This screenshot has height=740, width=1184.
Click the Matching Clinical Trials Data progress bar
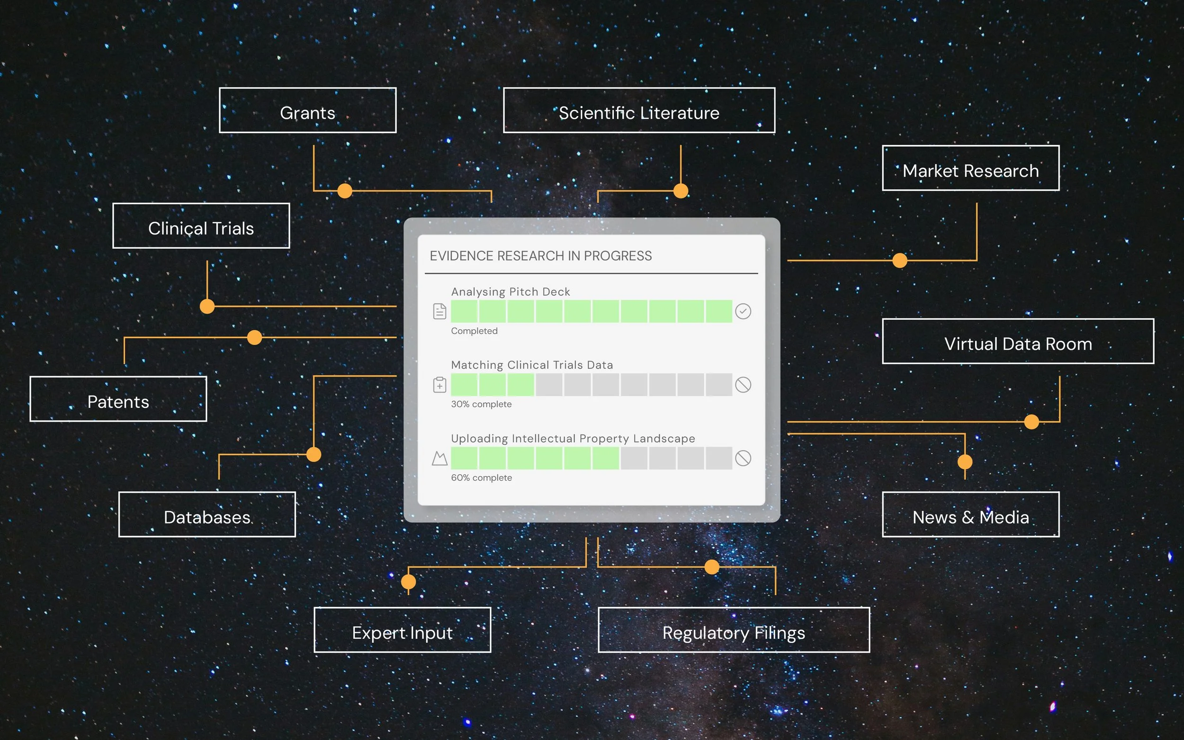pyautogui.click(x=592, y=385)
